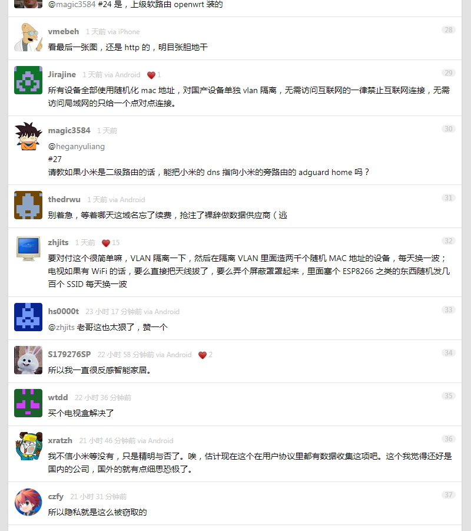Image resolution: width=471 pixels, height=531 pixels.
Task: Click the heart icon on Jirajine's reply
Action: (x=151, y=75)
